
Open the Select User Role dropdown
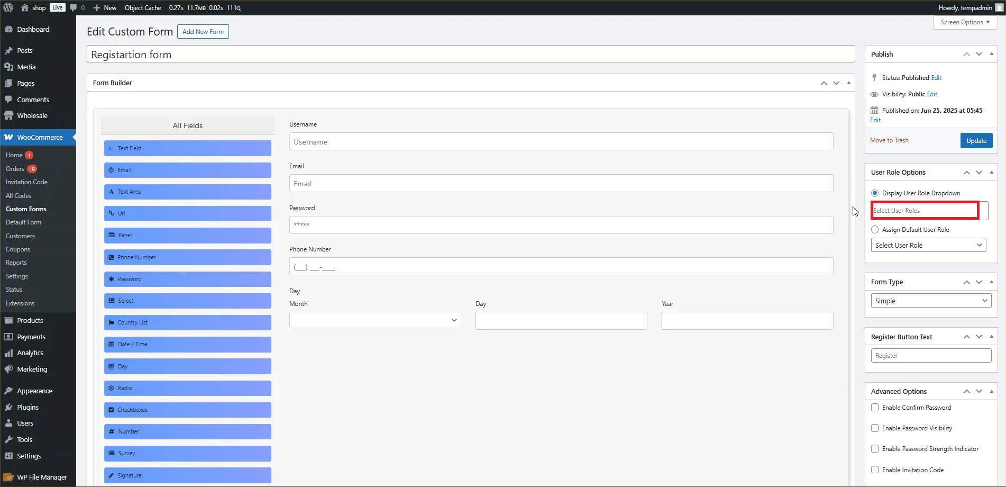coord(928,245)
